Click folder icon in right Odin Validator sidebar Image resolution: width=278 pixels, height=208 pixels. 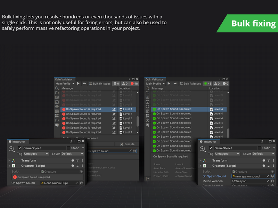click(x=147, y=93)
